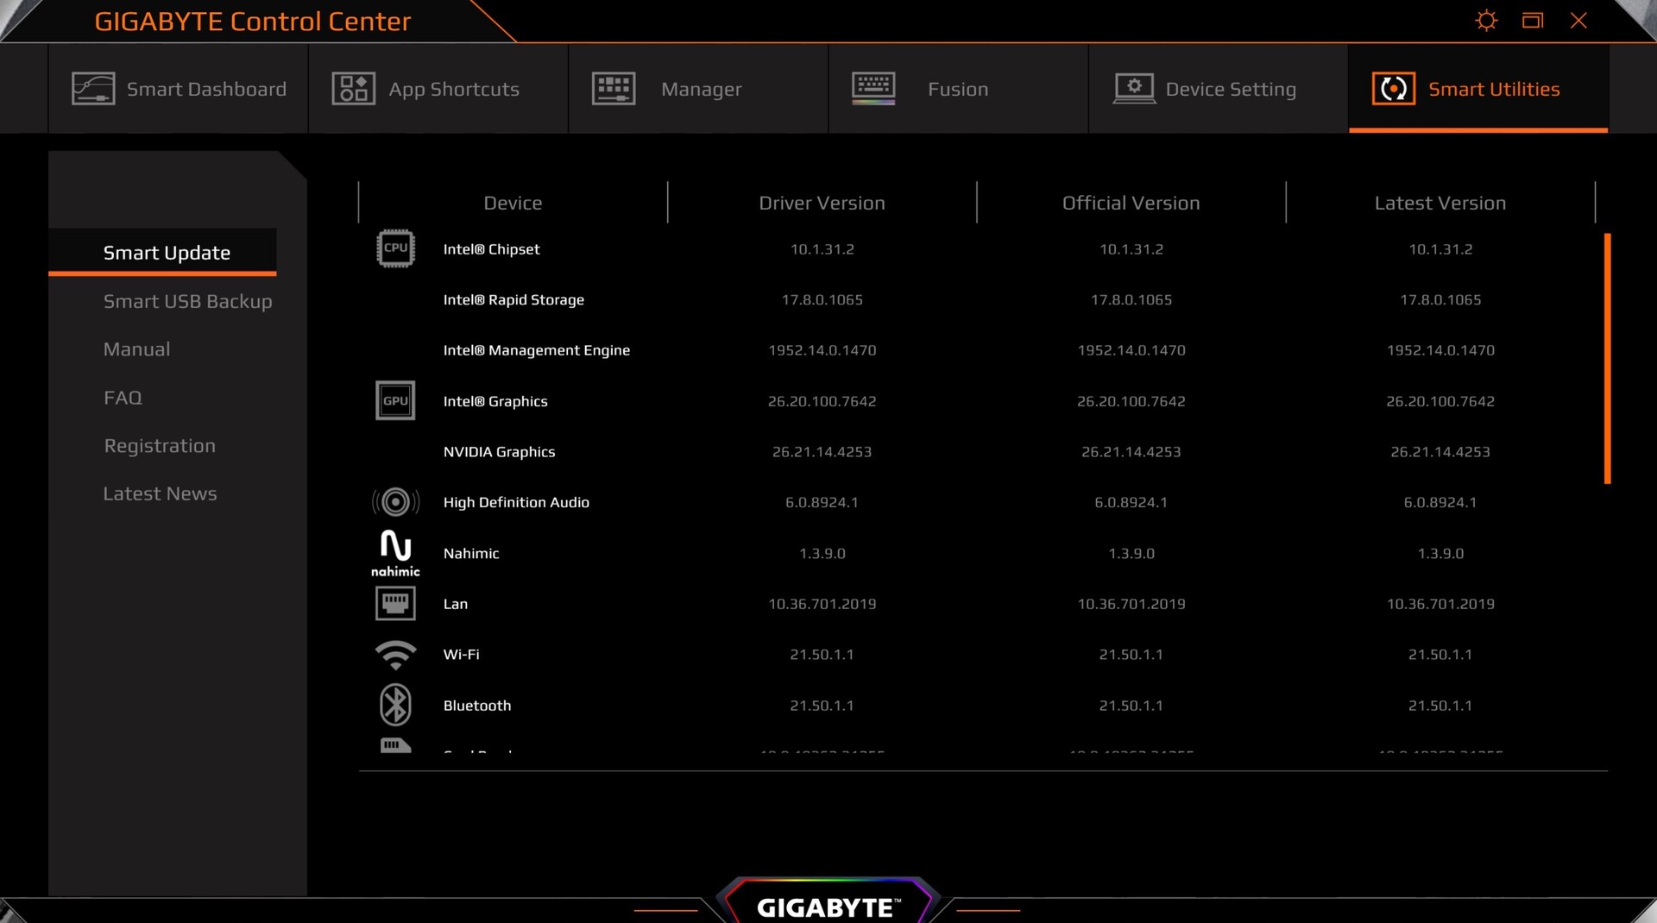Select the Intel® Graphics device name
This screenshot has width=1657, height=923.
[495, 401]
